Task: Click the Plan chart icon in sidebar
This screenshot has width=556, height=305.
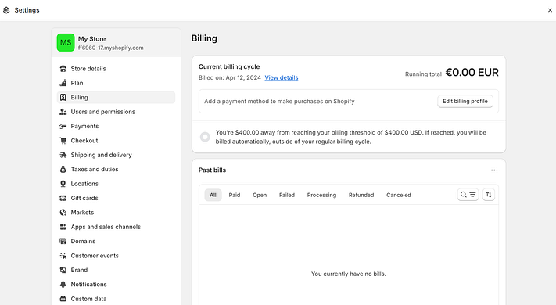Action: point(63,83)
